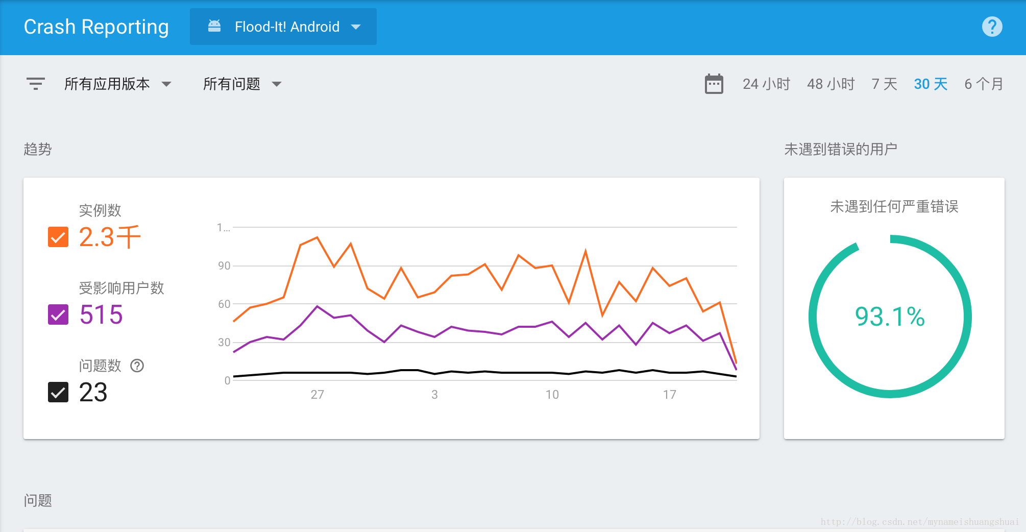This screenshot has height=532, width=1026.
Task: Click the Crash Reporting title
Action: tap(96, 27)
